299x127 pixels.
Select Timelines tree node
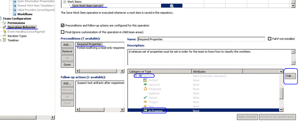tap(13, 40)
